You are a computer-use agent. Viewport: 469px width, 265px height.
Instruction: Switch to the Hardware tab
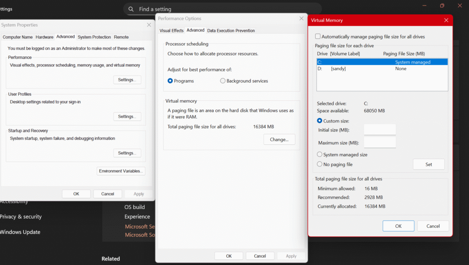click(44, 37)
